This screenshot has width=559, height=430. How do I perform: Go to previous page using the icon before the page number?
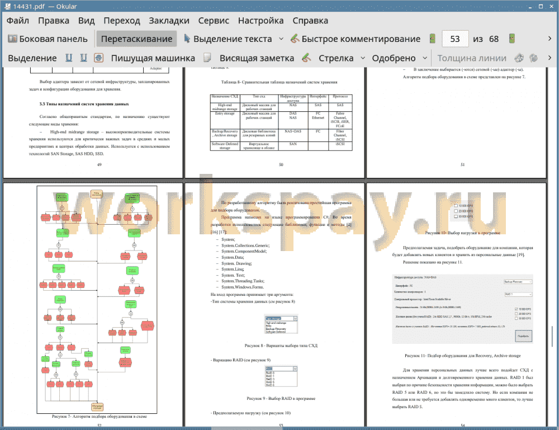point(433,39)
